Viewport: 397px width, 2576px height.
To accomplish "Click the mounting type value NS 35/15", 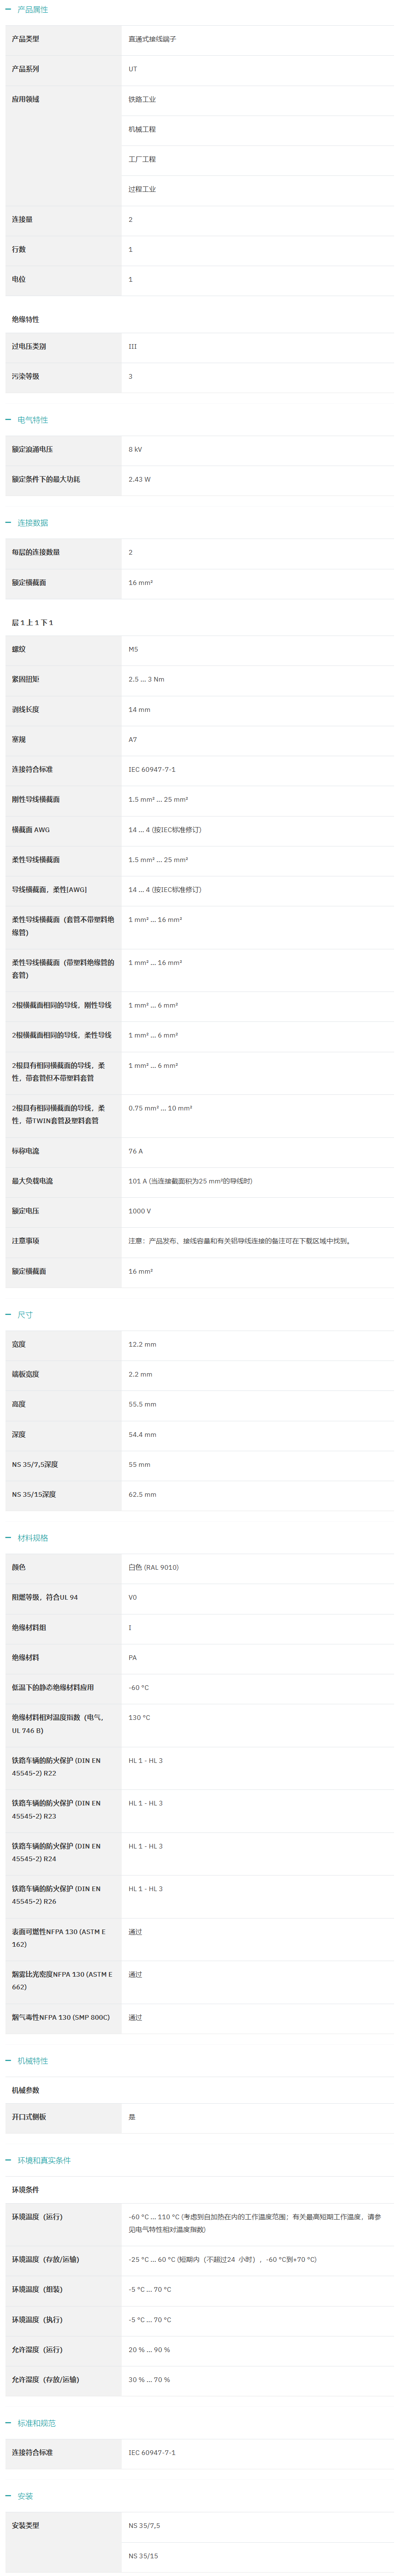I will pyautogui.click(x=143, y=2556).
